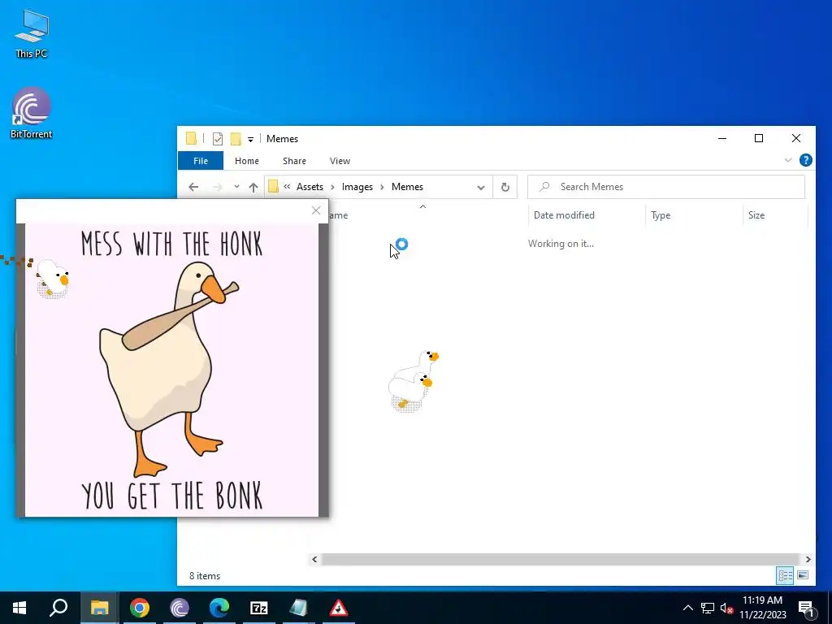Screen dimensions: 832x624
Task: Open the BitTorrent desktop shortcut
Action: click(32, 113)
